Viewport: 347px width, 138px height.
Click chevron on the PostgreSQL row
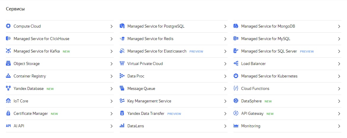[225, 26]
